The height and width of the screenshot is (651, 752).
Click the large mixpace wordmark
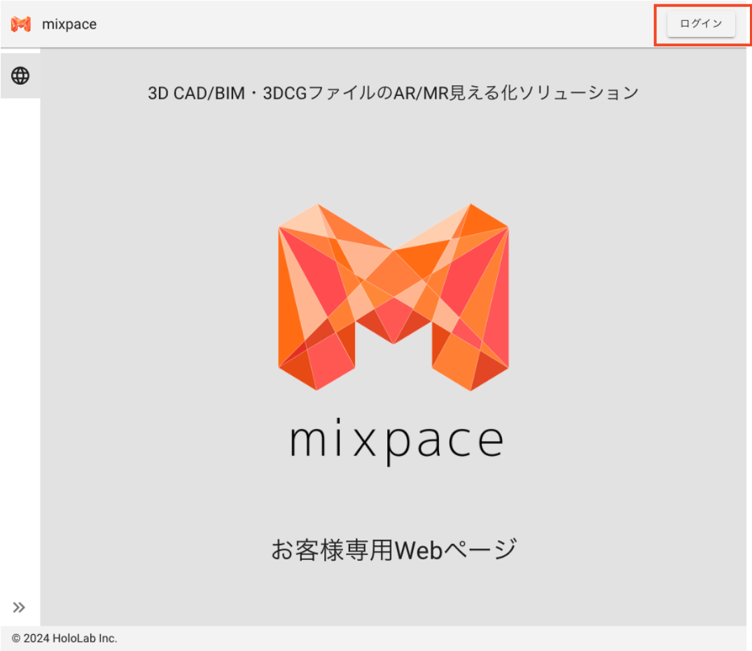396,441
